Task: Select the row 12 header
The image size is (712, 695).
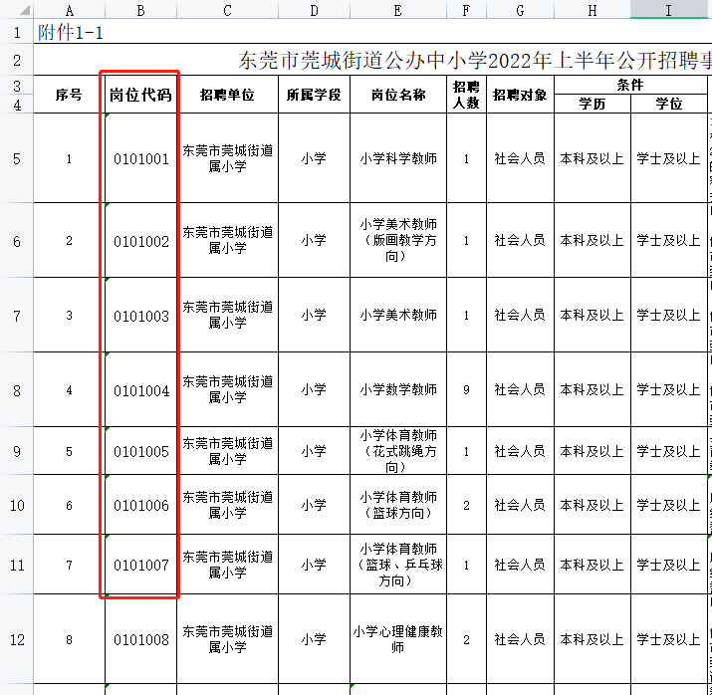Action: pos(16,639)
